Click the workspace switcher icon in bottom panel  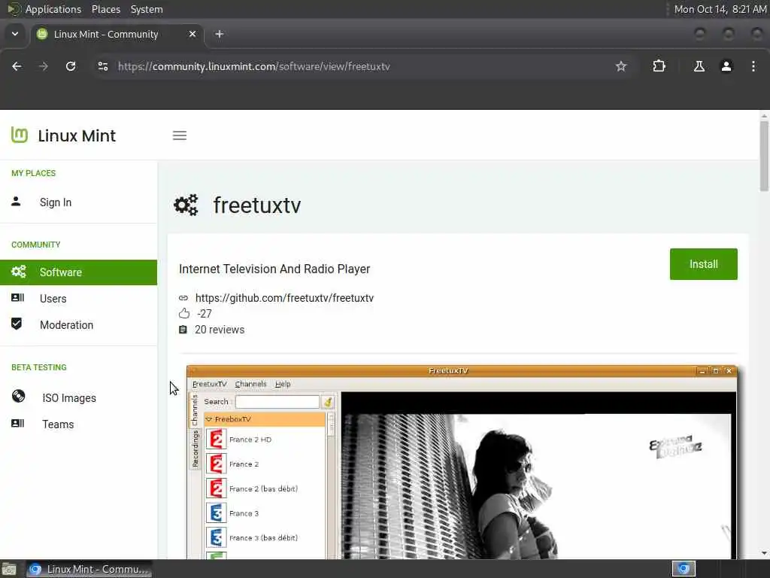(684, 569)
